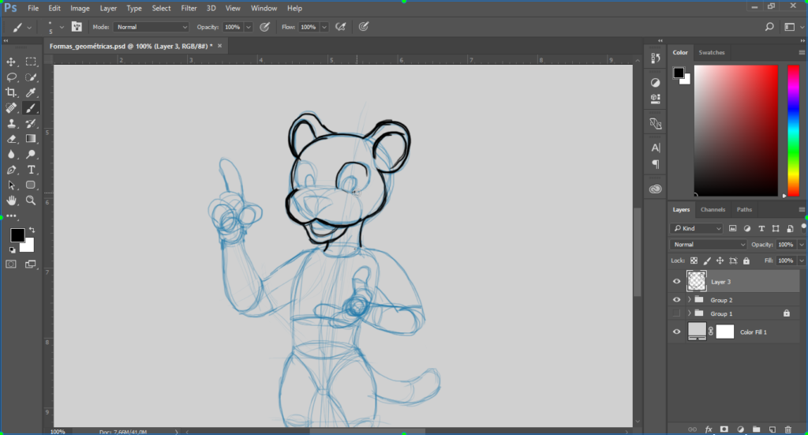Open the Image menu
Image resolution: width=808 pixels, height=435 pixels.
point(80,8)
